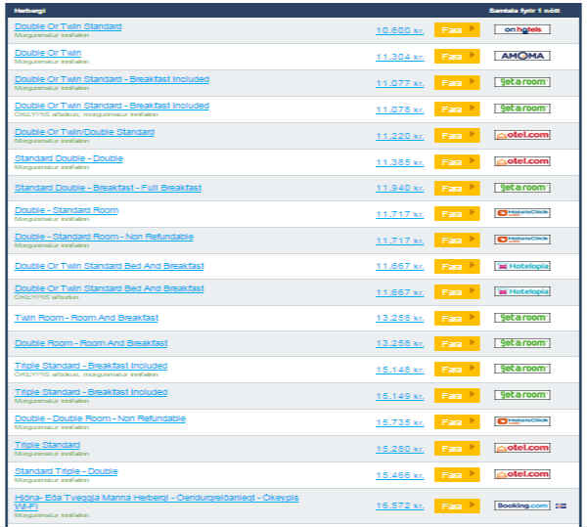Click otel.com logo in Standard Triple - Double row
Screen dimensions: 587x527
pyautogui.click(x=522, y=474)
